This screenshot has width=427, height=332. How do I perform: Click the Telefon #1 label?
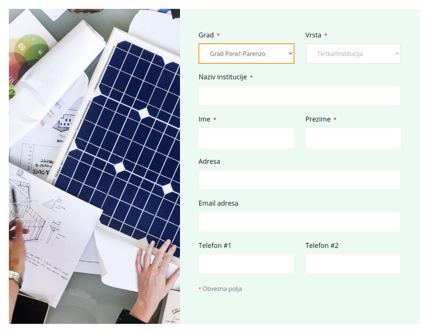coord(215,246)
